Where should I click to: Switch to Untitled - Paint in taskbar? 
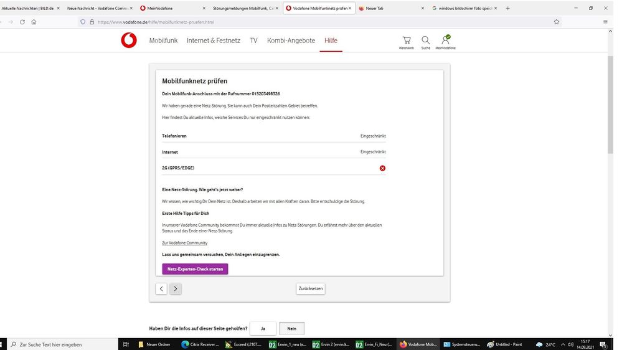click(504, 344)
